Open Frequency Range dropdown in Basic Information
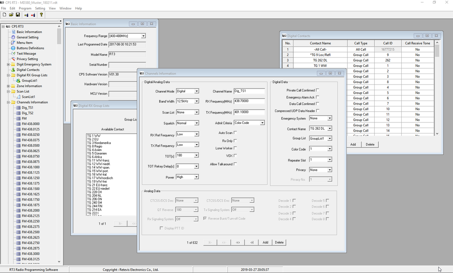This screenshot has width=453, height=273. (143, 36)
